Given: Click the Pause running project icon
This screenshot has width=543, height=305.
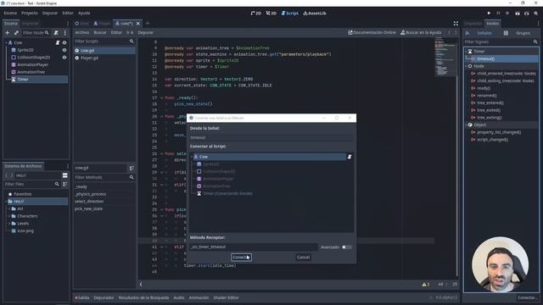Looking at the screenshot, I should 498,14.
